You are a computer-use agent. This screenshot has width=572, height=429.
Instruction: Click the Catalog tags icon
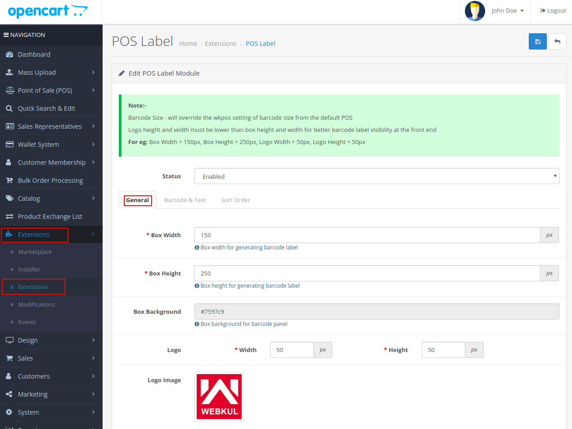coord(9,198)
